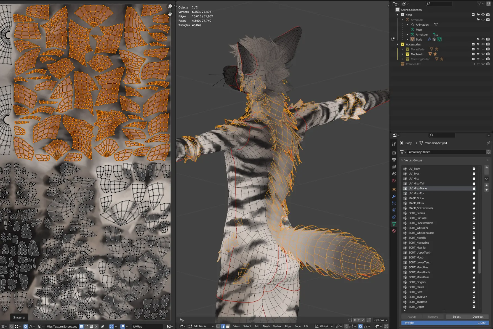Open the Edge menu
This screenshot has width=493, height=329.
pos(288,326)
